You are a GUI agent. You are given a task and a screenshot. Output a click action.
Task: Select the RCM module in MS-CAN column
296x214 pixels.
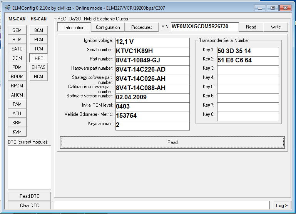[x=17, y=40]
